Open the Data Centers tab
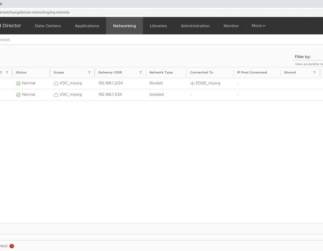Image resolution: width=323 pixels, height=251 pixels. tap(48, 26)
